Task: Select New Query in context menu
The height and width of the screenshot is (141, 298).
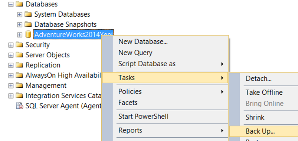Action: [x=166, y=53]
